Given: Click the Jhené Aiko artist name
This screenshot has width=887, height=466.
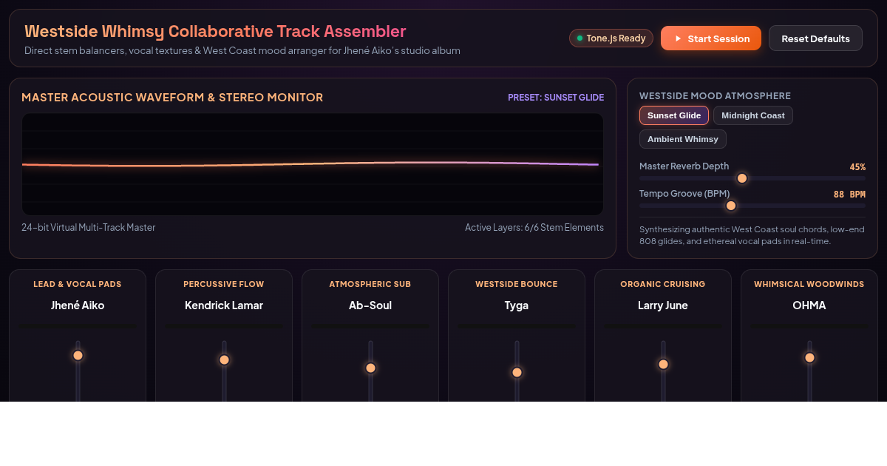Looking at the screenshot, I should coord(78,305).
